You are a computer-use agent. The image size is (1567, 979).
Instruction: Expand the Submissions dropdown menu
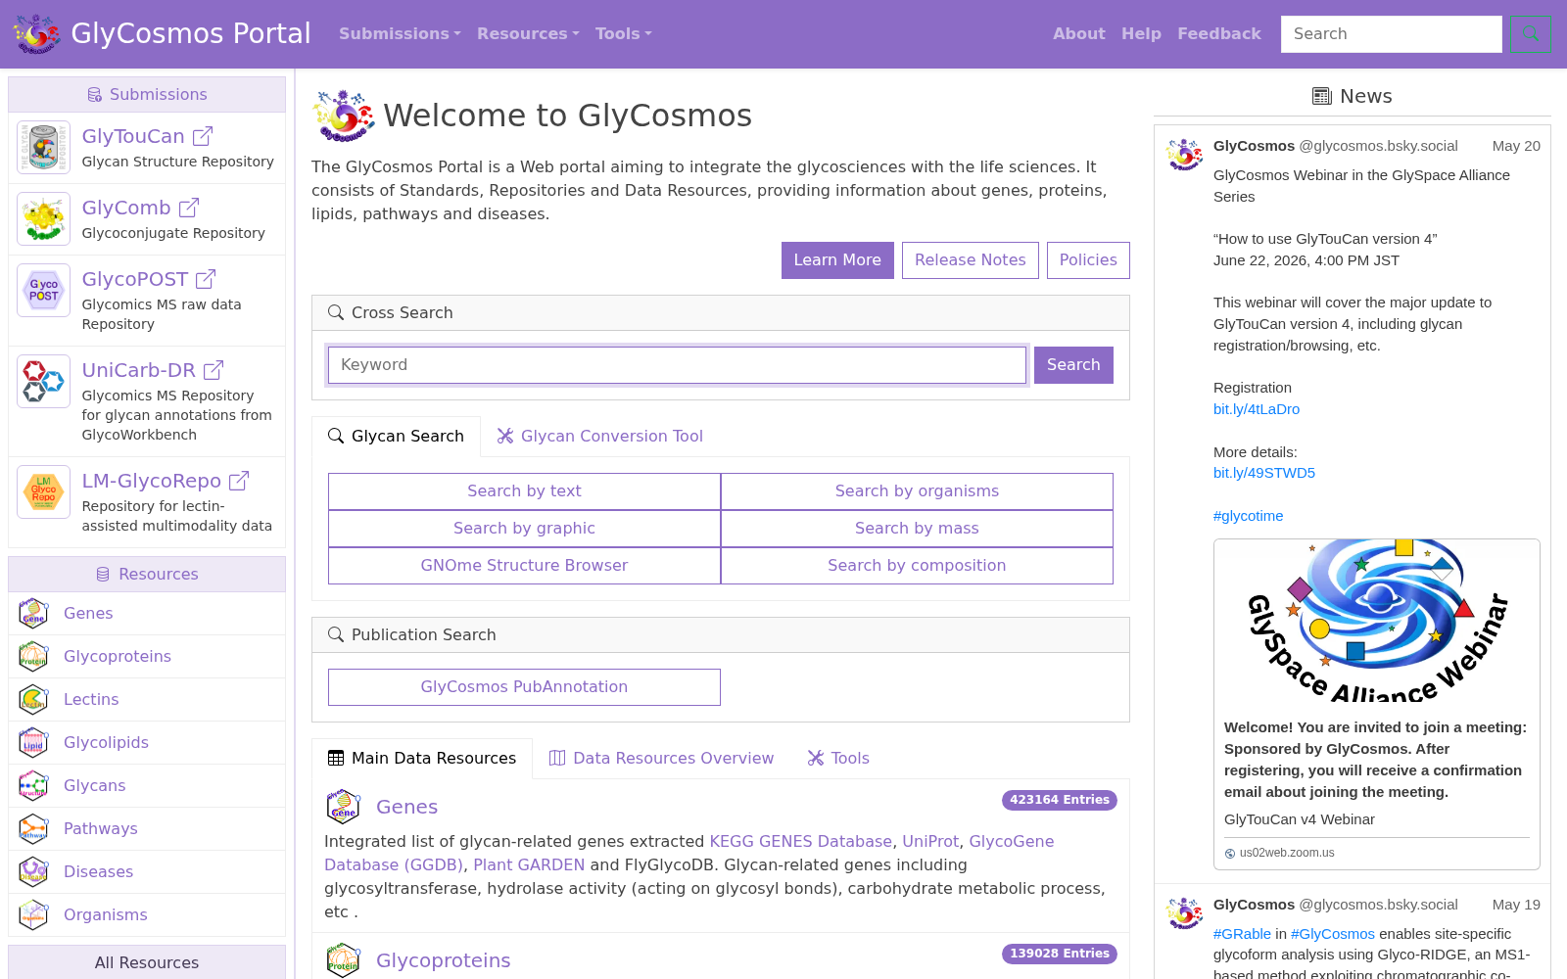(400, 33)
